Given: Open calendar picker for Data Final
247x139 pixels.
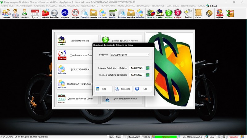Looking at the screenshot, I should coord(148,75).
